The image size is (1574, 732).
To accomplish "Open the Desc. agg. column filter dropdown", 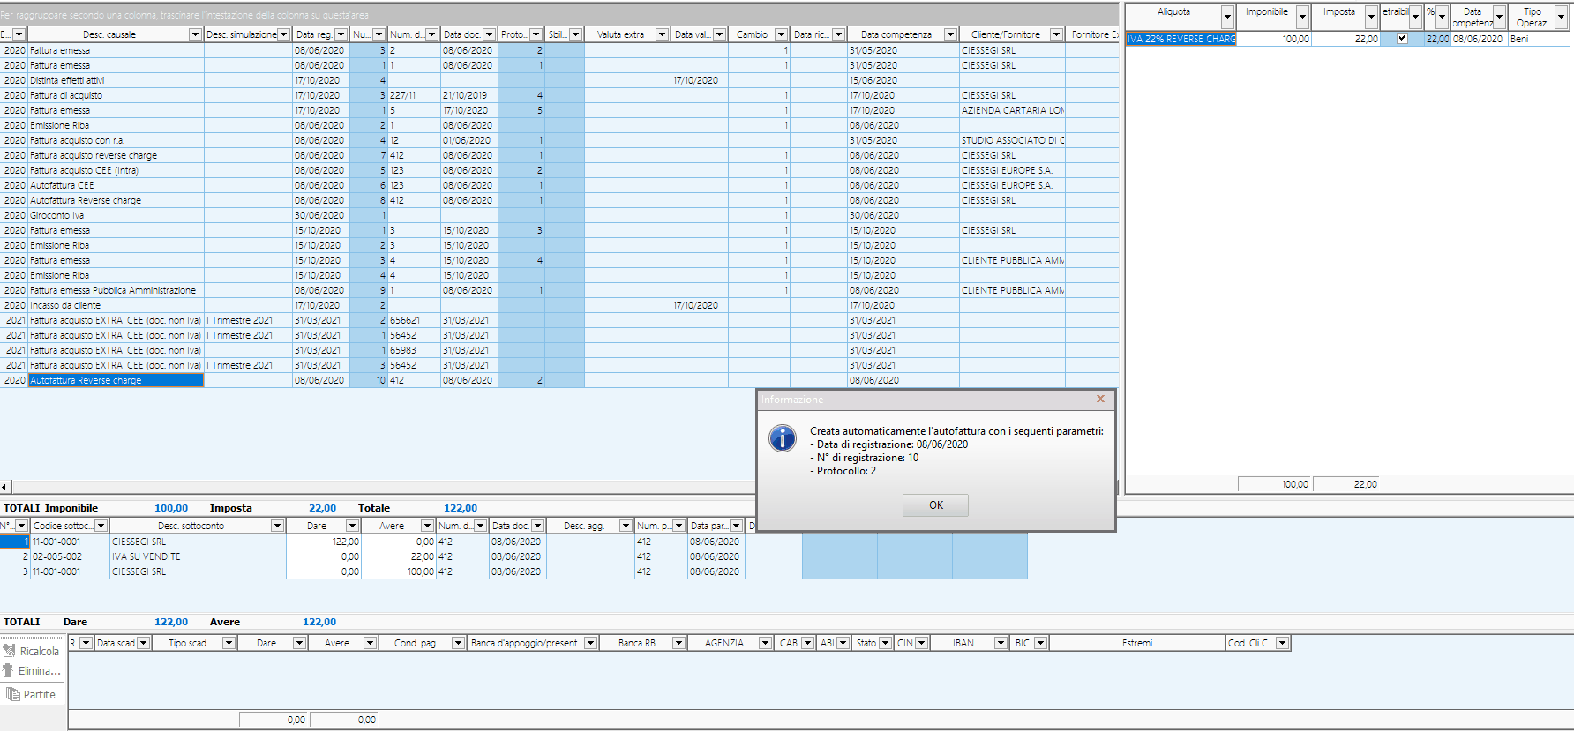I will coord(626,526).
